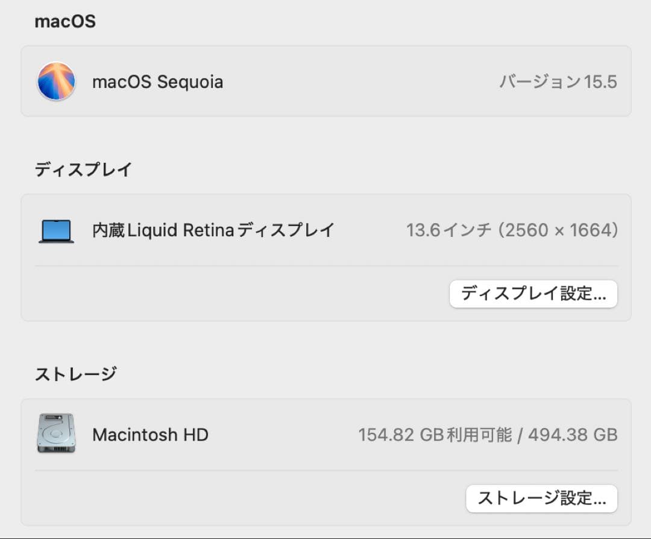Click the 13.6インチ (2560 × 1664) resolution text
Viewport: 651px width, 539px height.
[512, 230]
